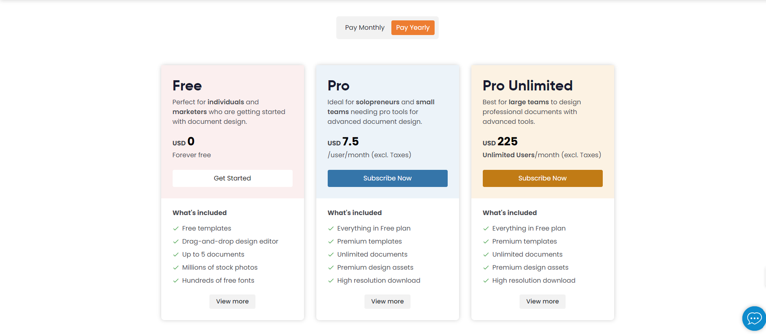Click the checkmark beside Unlimited documents in Pro Unlimited
Image resolution: width=766 pixels, height=334 pixels.
[x=486, y=255]
